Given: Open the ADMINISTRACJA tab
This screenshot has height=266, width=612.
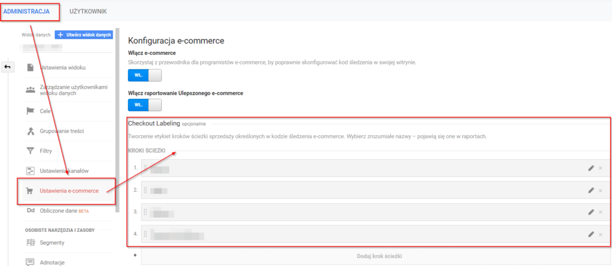Looking at the screenshot, I should coord(26,11).
